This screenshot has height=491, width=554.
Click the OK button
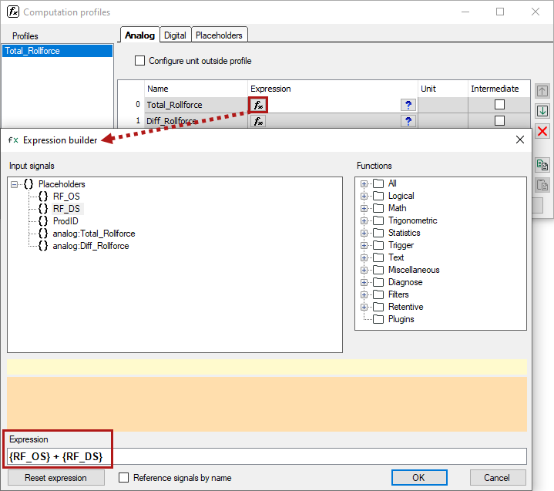click(x=419, y=478)
